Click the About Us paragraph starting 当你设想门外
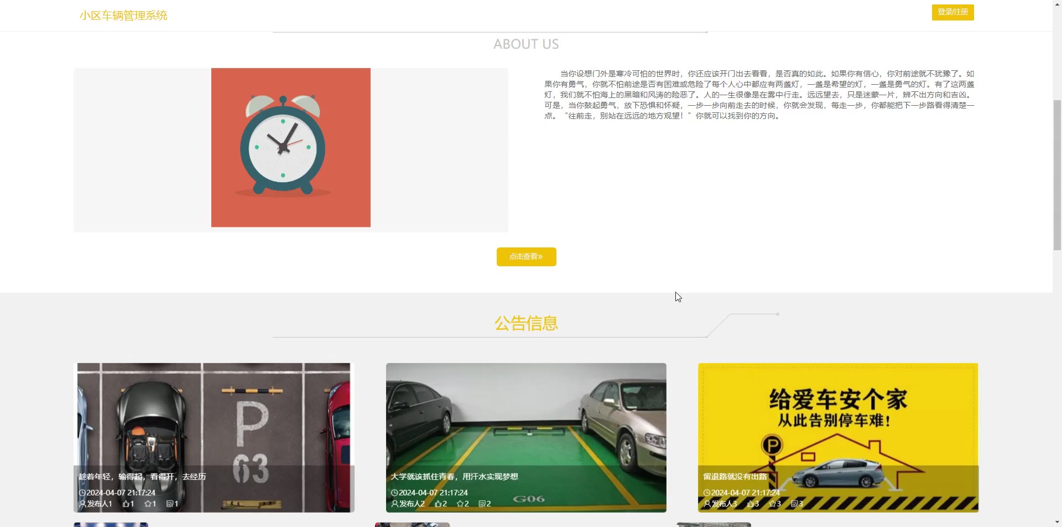The width and height of the screenshot is (1062, 527). [x=759, y=95]
